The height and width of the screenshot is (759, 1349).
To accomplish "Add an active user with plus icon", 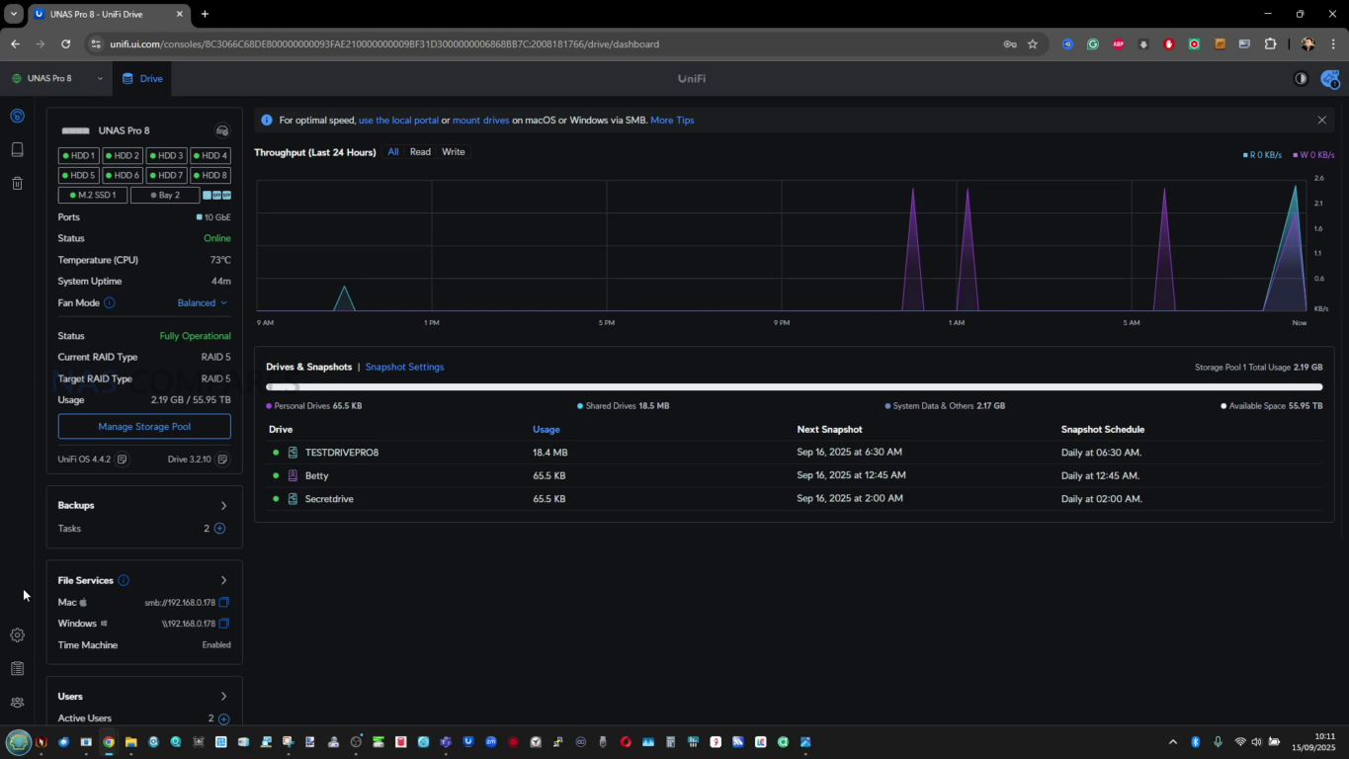I will click(223, 718).
